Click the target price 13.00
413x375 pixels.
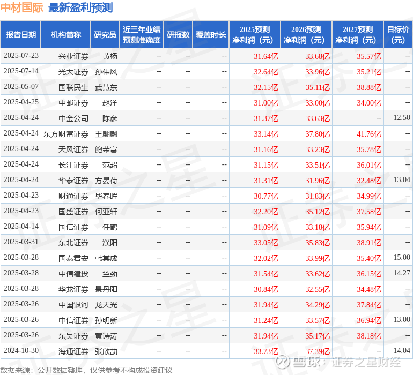pyautogui.click(x=402, y=319)
